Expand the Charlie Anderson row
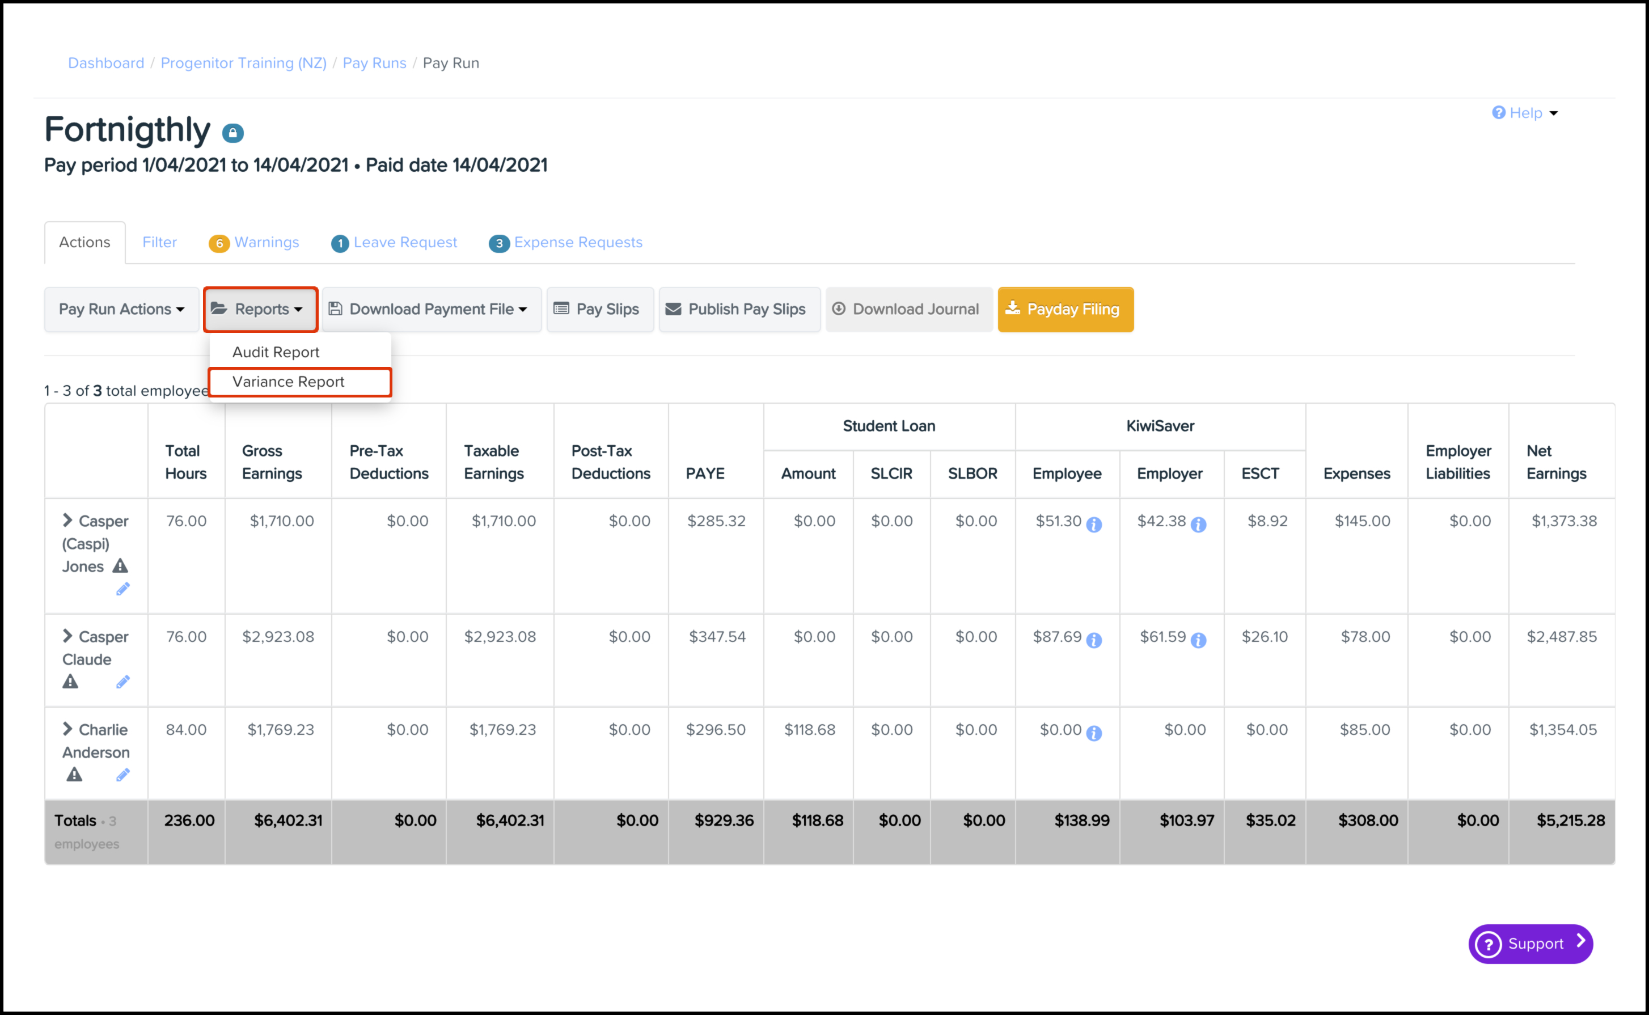The image size is (1649, 1015). tap(67, 729)
